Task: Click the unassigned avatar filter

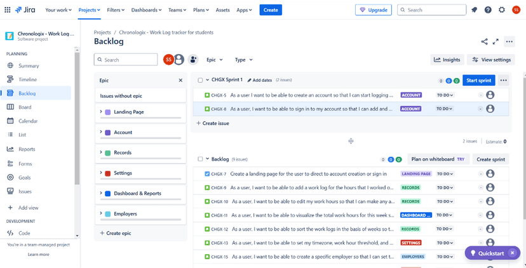Action: [x=179, y=60]
